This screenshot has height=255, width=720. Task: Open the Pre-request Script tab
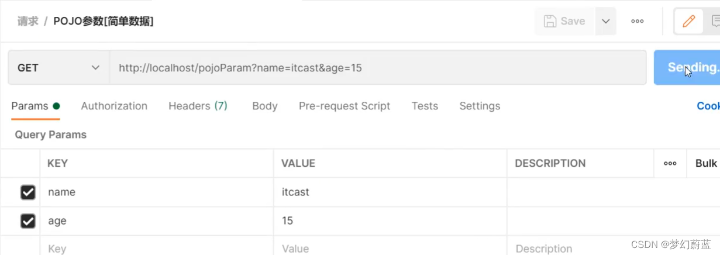click(x=345, y=106)
